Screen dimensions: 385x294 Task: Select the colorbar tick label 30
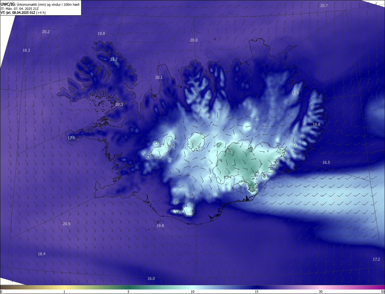pyautogui.click(x=321, y=292)
